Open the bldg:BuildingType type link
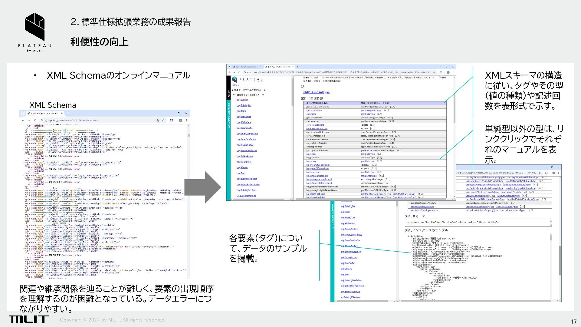Screen dimensions: 581x327 point(316,92)
